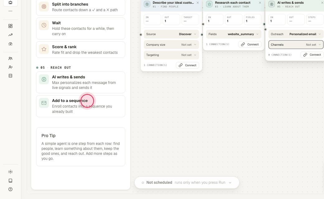Open the trending arrow analytics icon

[10, 35]
